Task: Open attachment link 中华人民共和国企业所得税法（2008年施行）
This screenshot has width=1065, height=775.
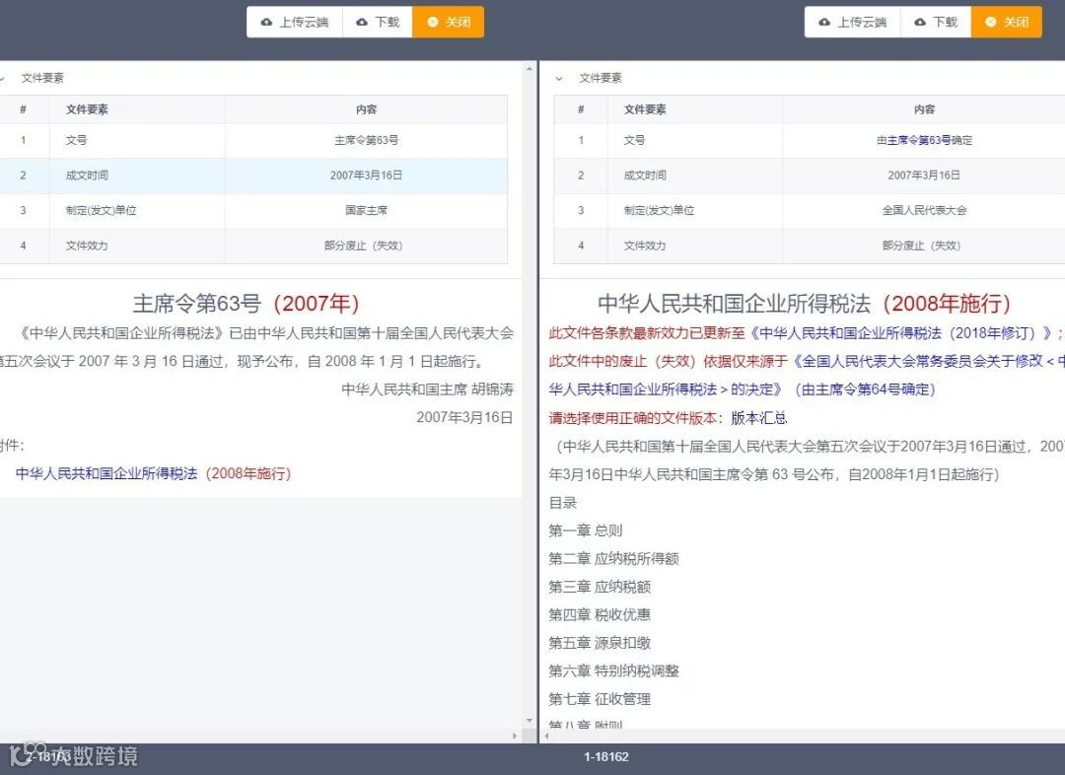Action: [x=154, y=473]
